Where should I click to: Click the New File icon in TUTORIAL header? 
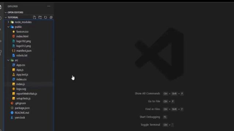(x=34, y=17)
